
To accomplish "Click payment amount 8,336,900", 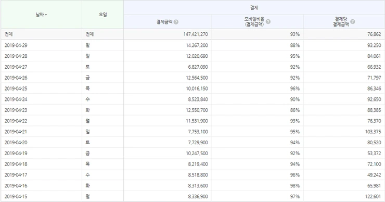I will pyautogui.click(x=198, y=197).
